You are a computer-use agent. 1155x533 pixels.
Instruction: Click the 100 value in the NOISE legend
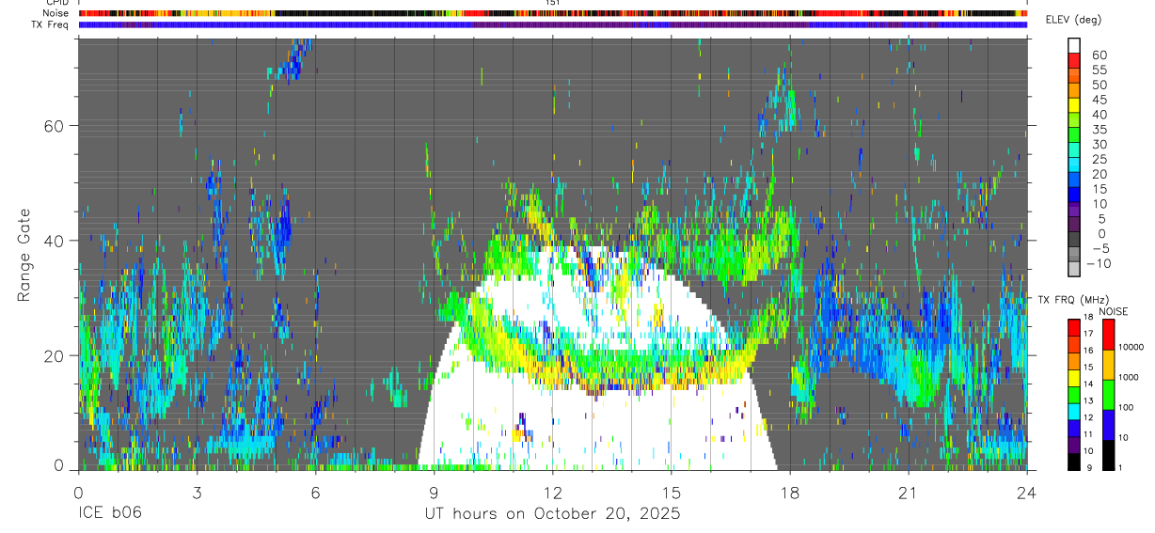click(x=1126, y=407)
